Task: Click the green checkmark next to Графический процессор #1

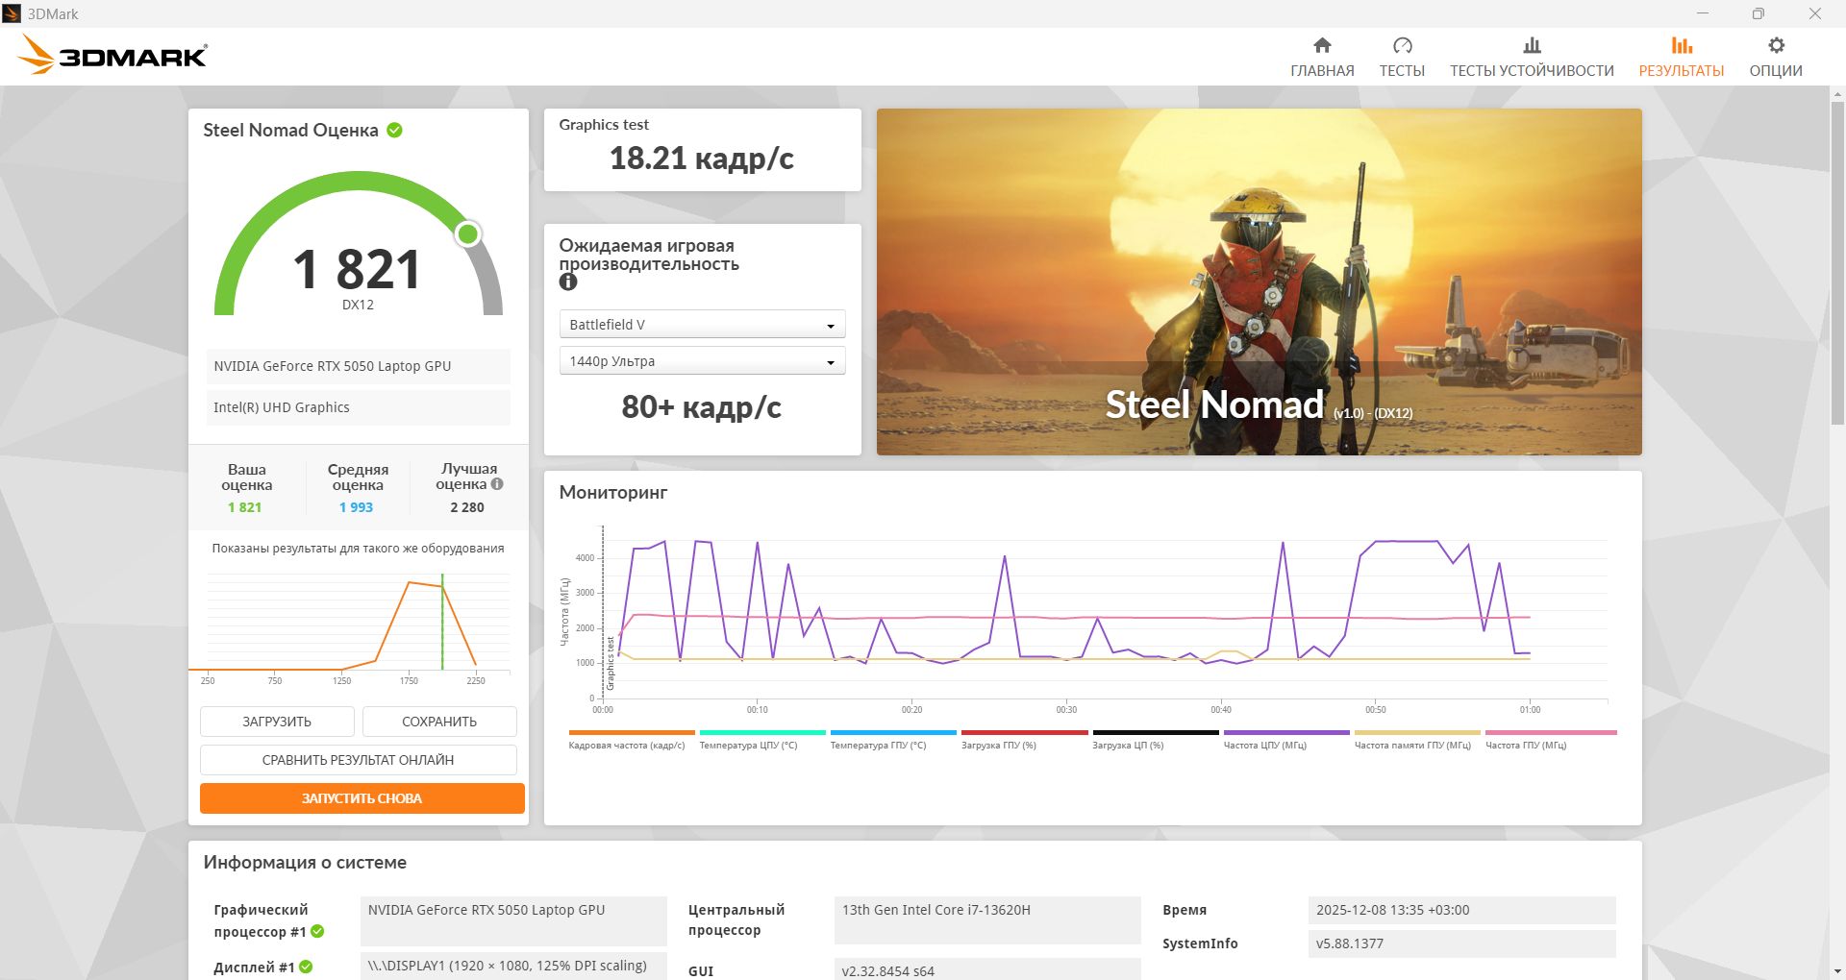Action: (317, 931)
